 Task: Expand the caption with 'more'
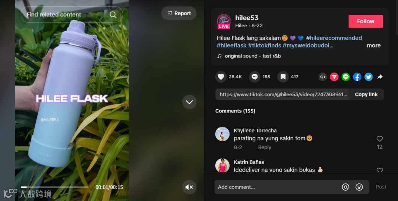point(374,45)
